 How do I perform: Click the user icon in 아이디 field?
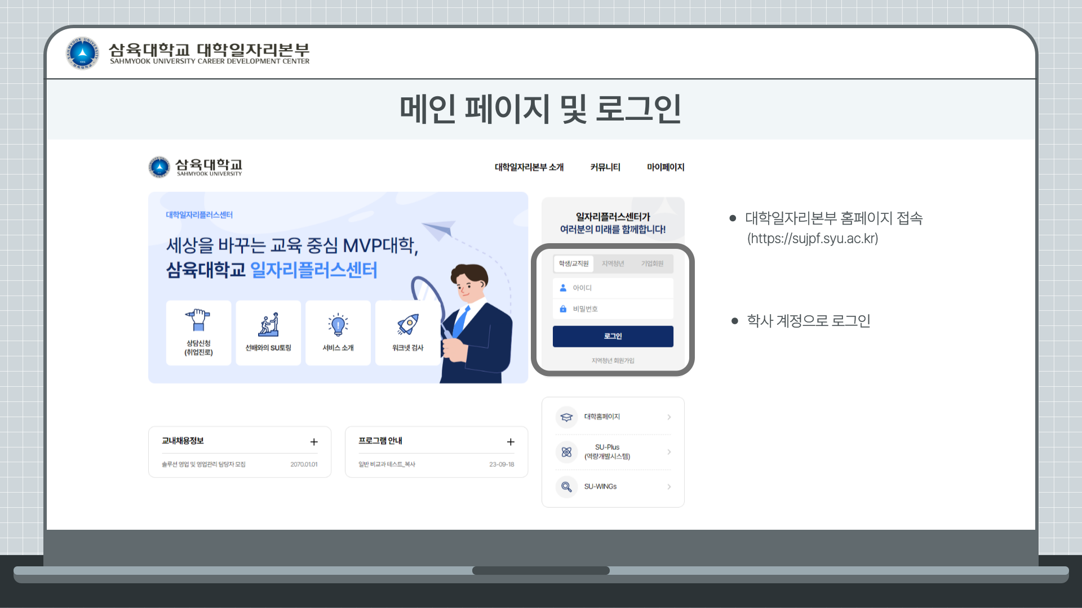(563, 288)
